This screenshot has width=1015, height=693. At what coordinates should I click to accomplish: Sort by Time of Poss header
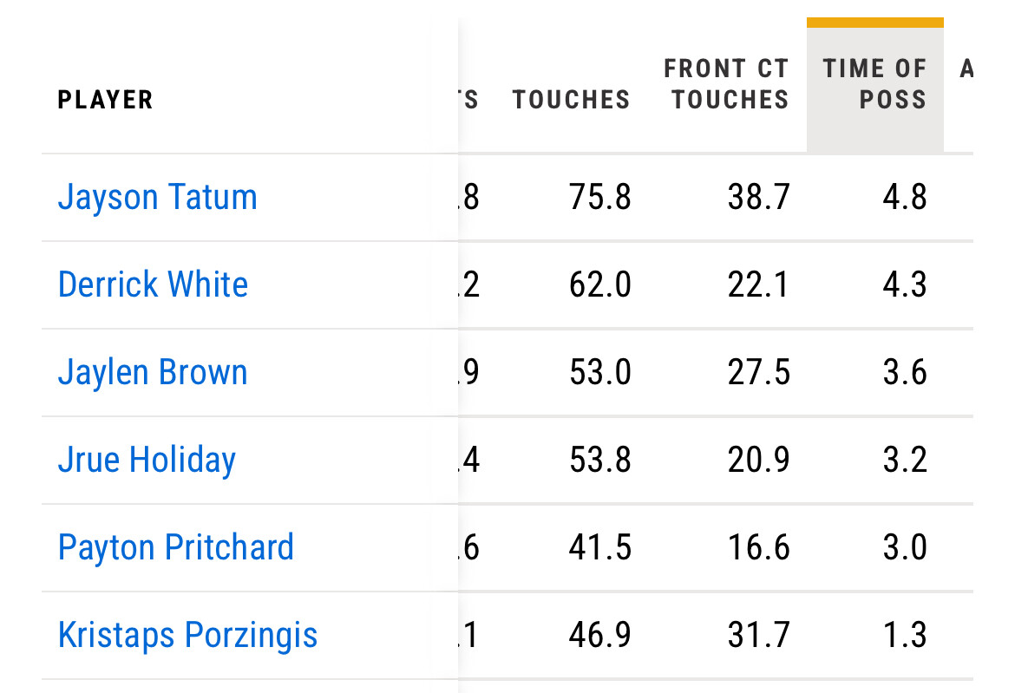click(x=874, y=85)
